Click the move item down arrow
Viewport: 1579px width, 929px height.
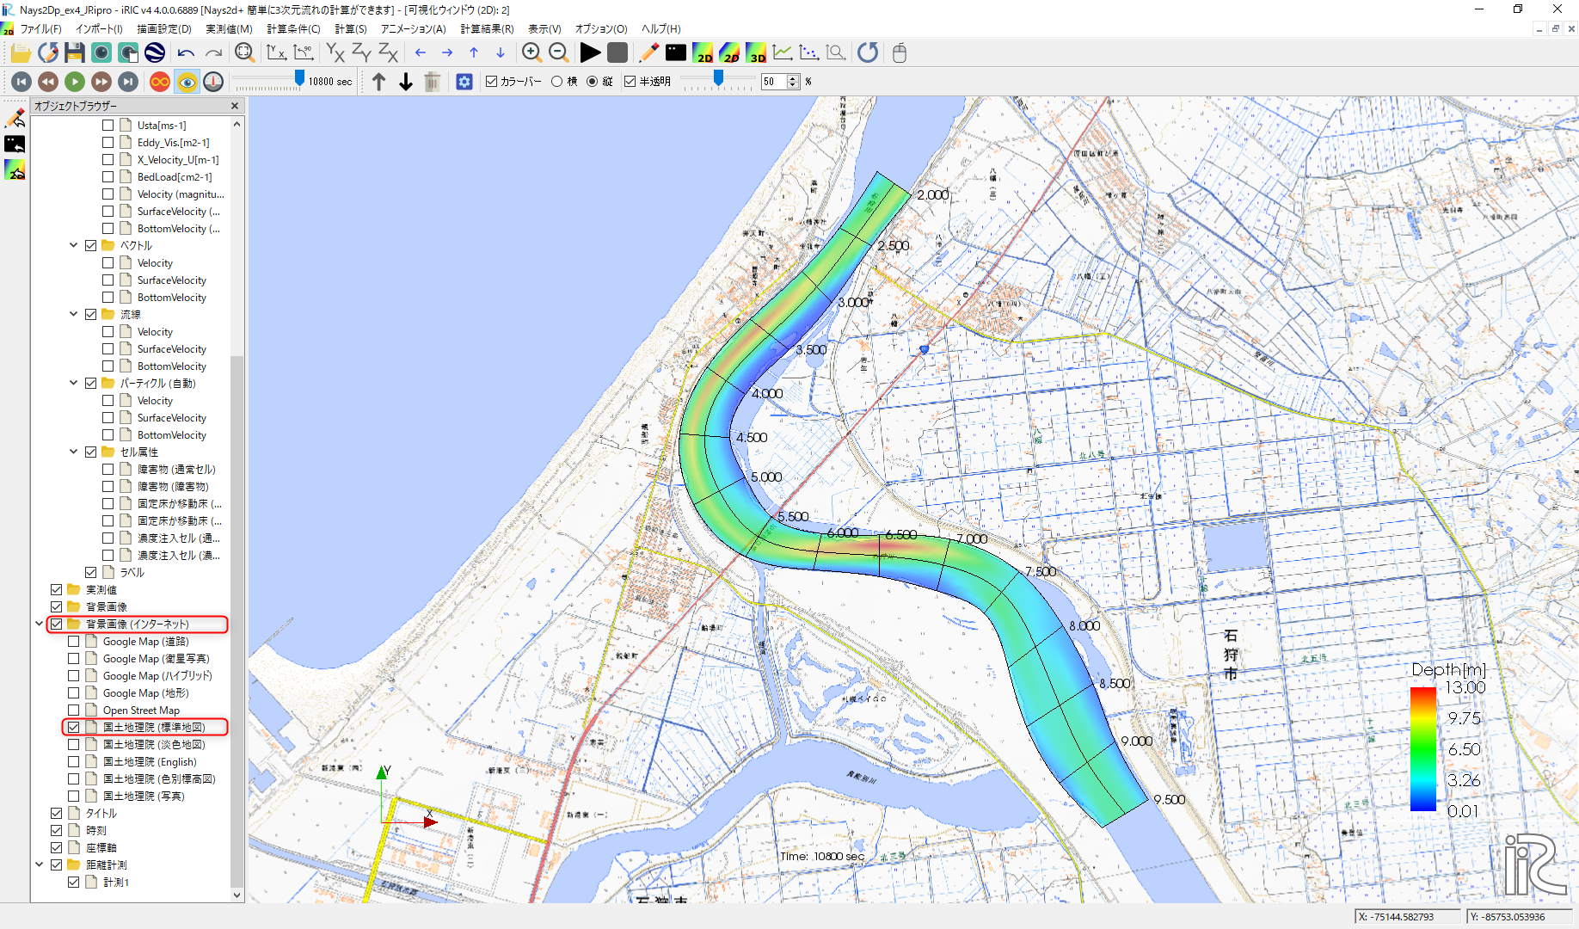click(x=406, y=82)
